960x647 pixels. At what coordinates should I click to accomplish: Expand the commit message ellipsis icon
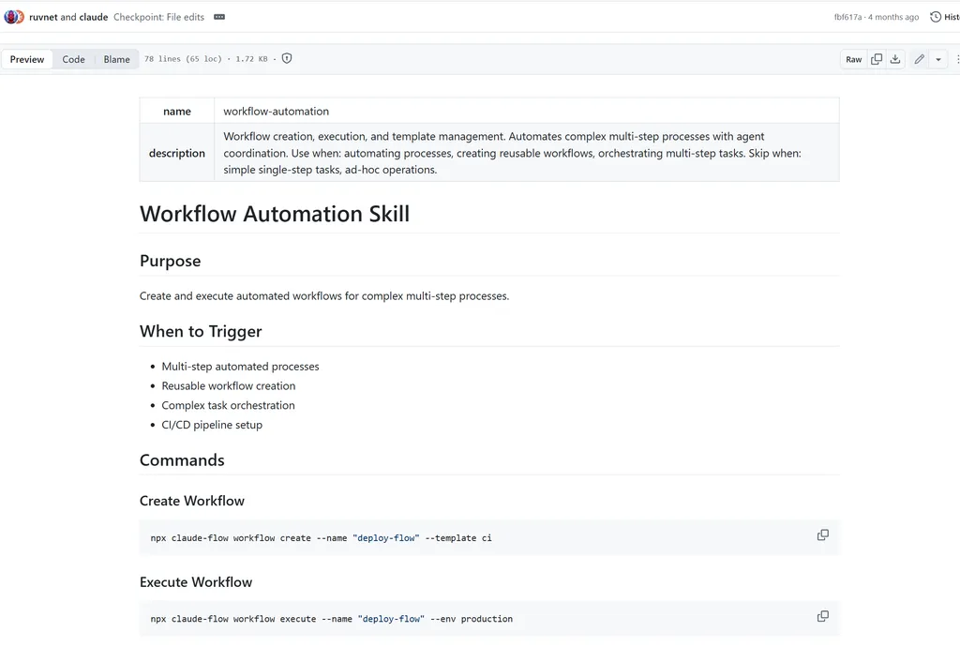[219, 17]
